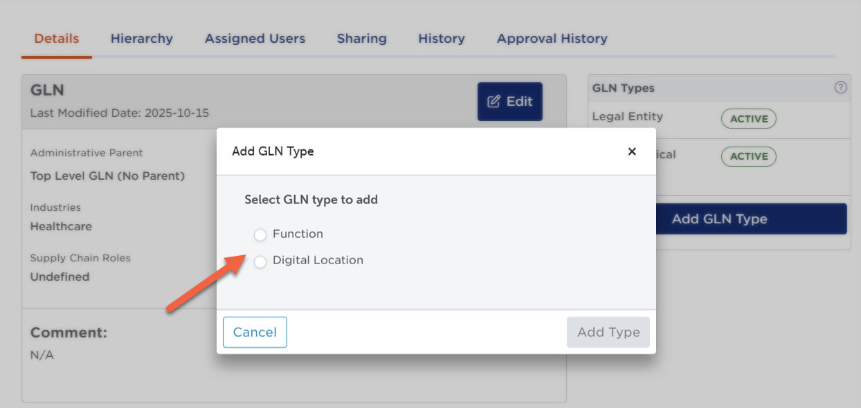Open the Approval History tab
The image size is (861, 408).
[552, 39]
